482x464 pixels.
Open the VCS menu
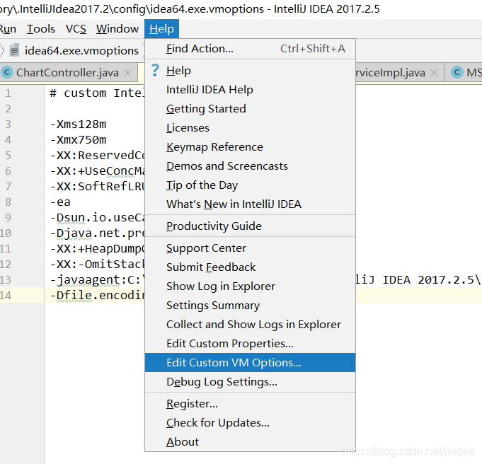[x=76, y=29]
